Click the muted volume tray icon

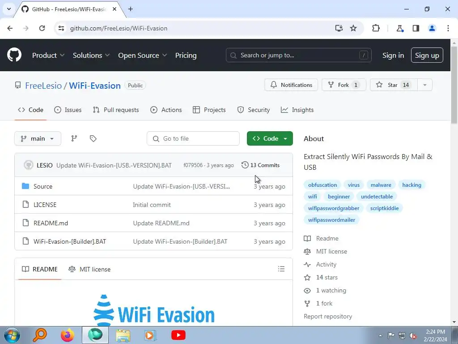(413, 335)
